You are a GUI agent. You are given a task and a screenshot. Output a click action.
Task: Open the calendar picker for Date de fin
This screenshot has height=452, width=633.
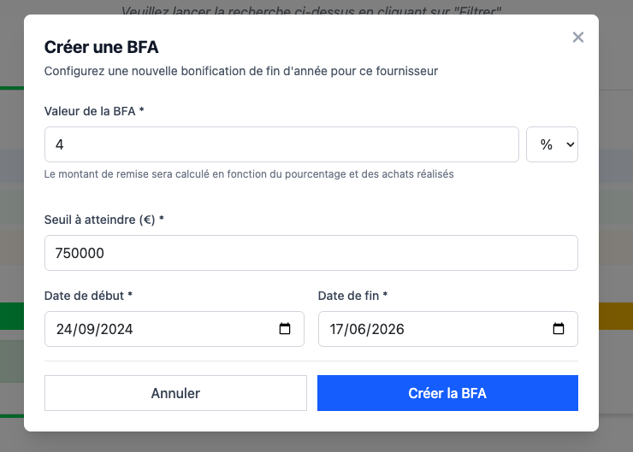tap(559, 329)
